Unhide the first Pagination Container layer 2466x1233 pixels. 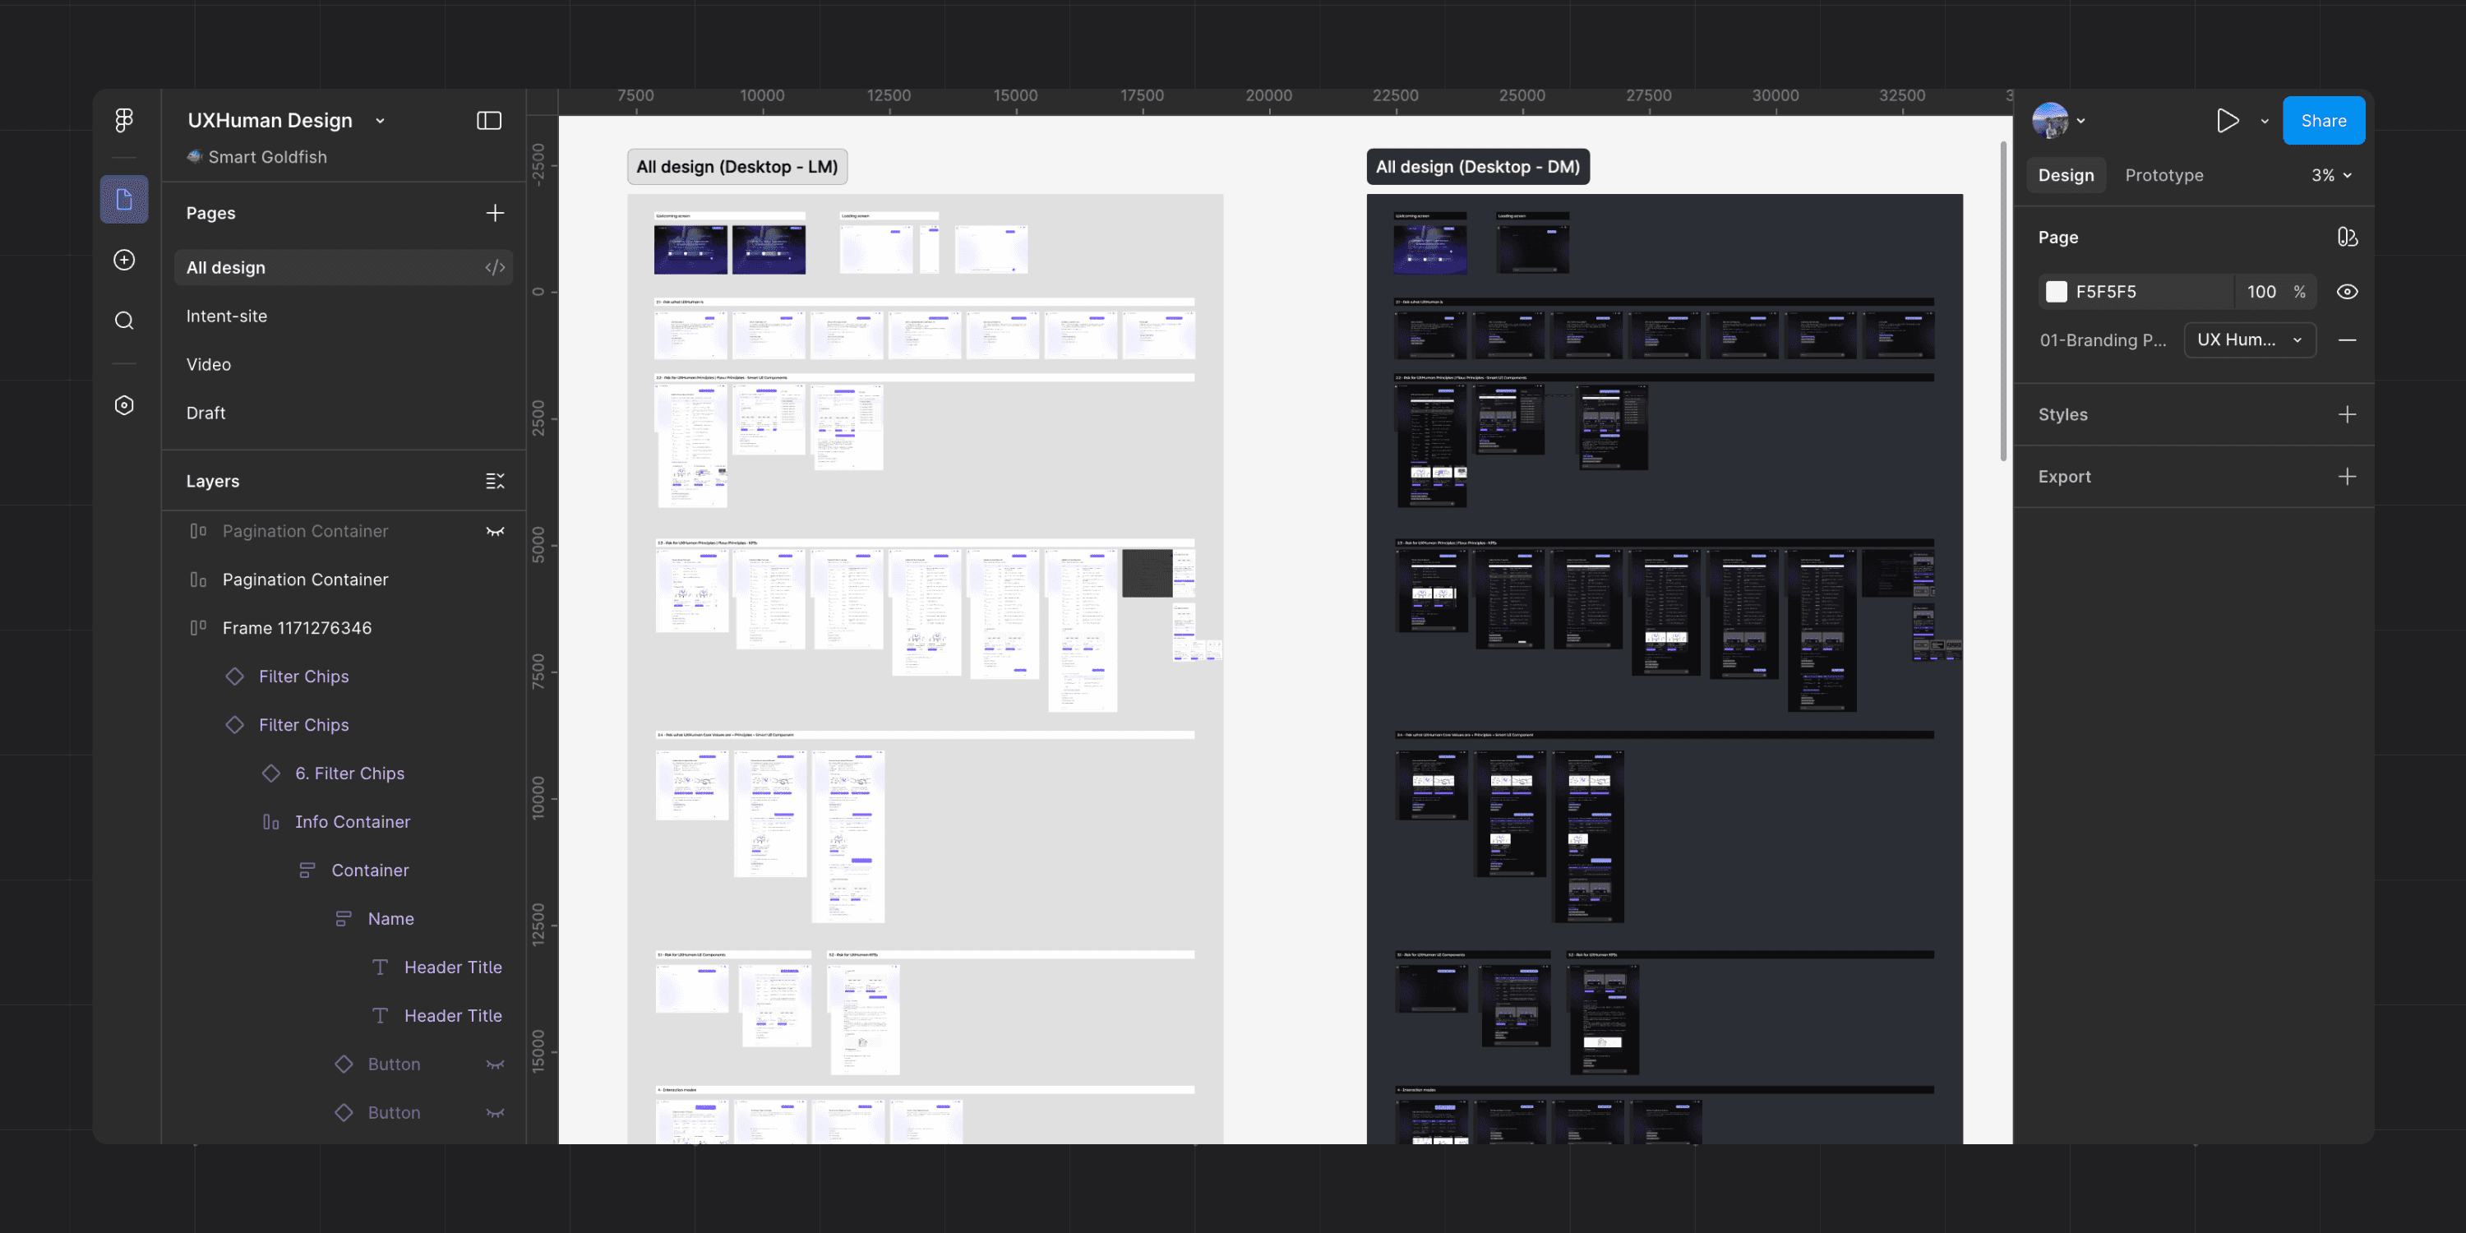[495, 531]
